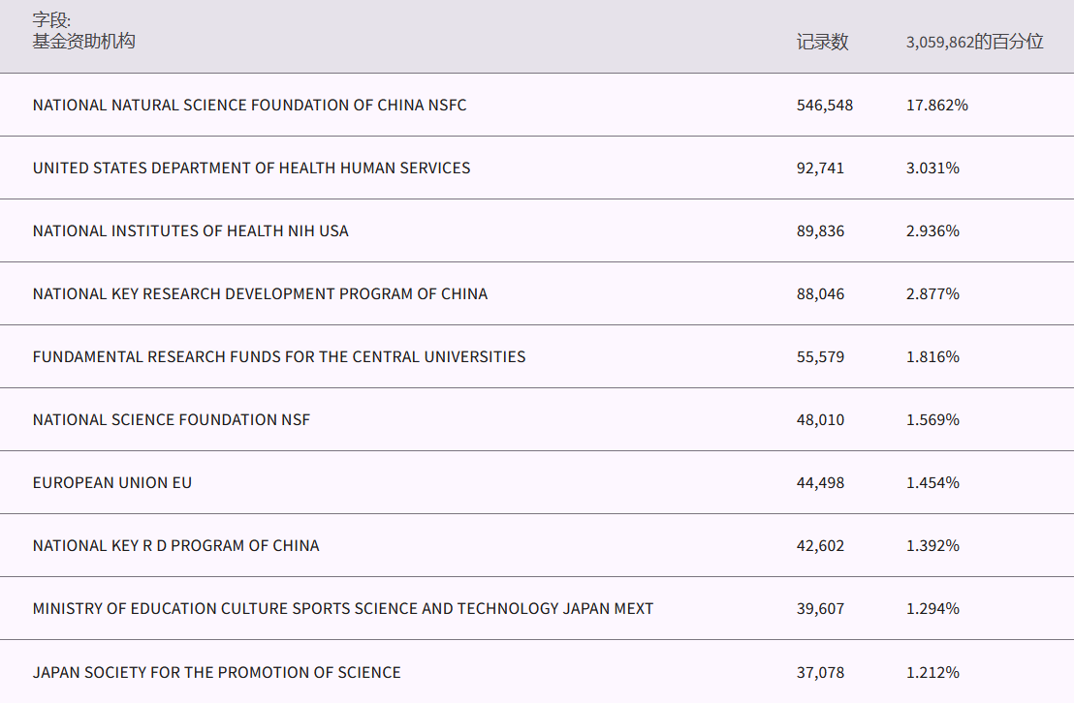Viewport: 1074px width, 703px height.
Task: Click the 记录数 column header
Action: click(x=822, y=42)
